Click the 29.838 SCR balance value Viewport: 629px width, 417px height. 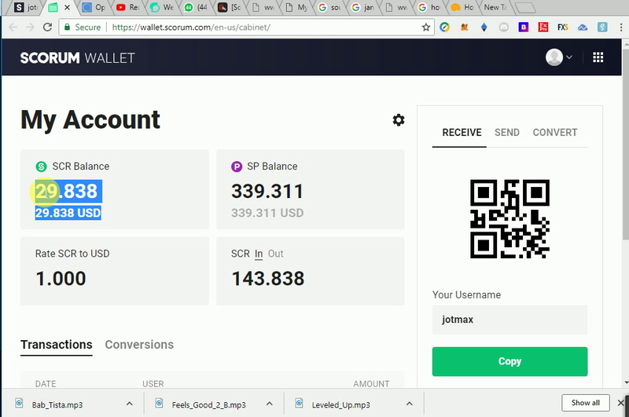tap(67, 192)
